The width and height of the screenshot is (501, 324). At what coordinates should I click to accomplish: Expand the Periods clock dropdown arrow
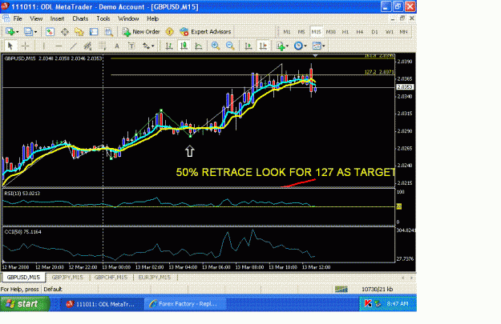point(305,46)
